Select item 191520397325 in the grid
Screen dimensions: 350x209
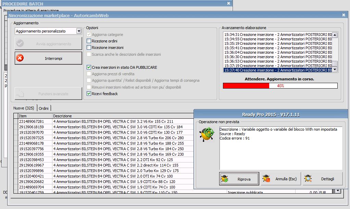32,138
